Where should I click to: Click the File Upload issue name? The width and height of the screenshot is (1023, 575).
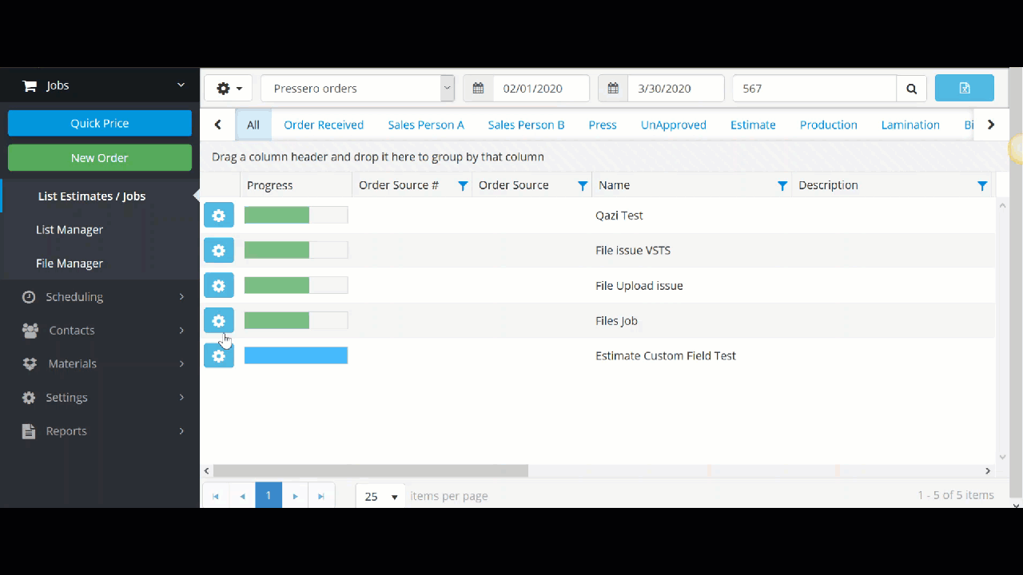(x=639, y=286)
